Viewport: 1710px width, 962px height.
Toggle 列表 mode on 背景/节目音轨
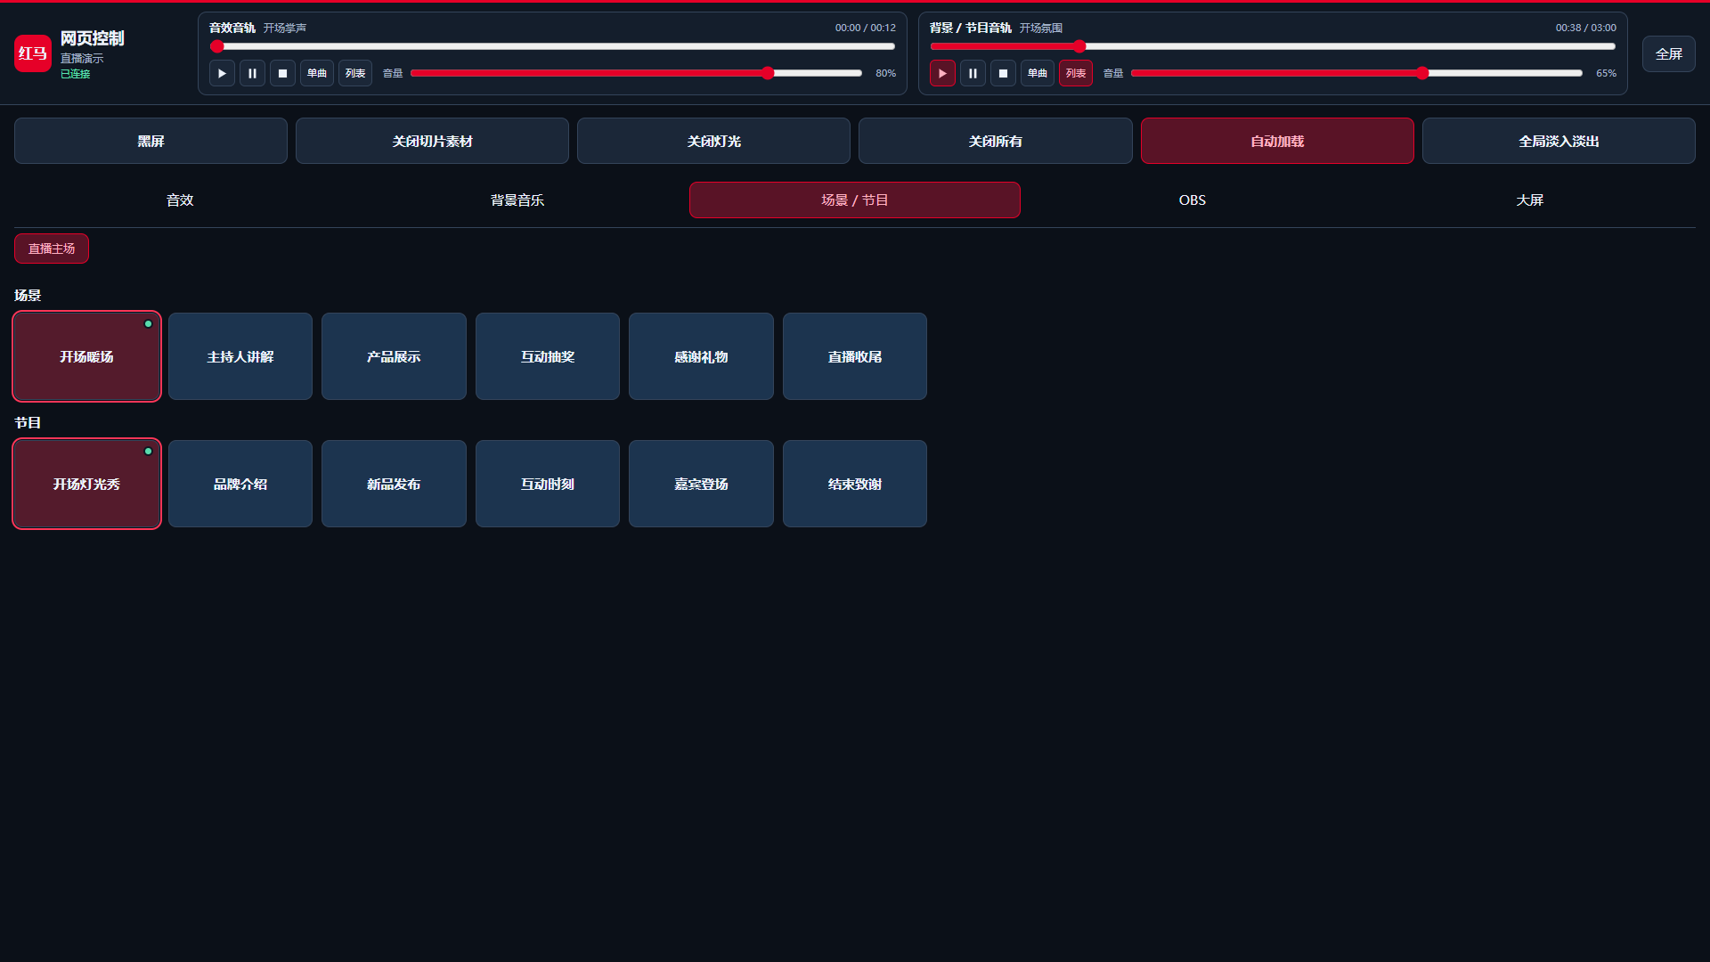1076,74
